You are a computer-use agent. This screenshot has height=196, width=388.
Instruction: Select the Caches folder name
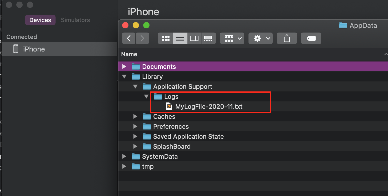coord(164,117)
